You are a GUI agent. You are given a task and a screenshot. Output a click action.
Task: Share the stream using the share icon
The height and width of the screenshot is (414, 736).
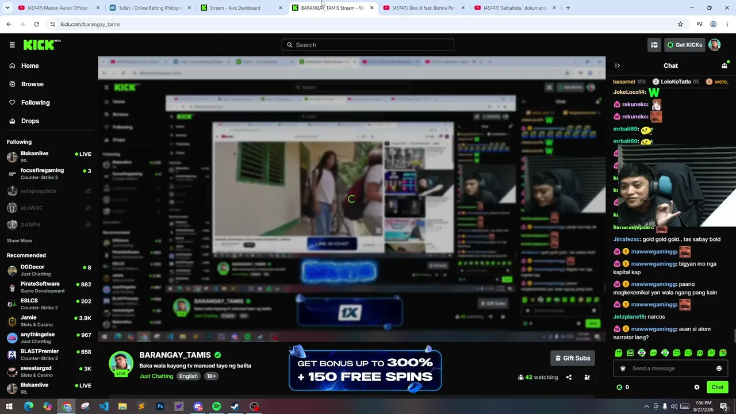click(569, 377)
